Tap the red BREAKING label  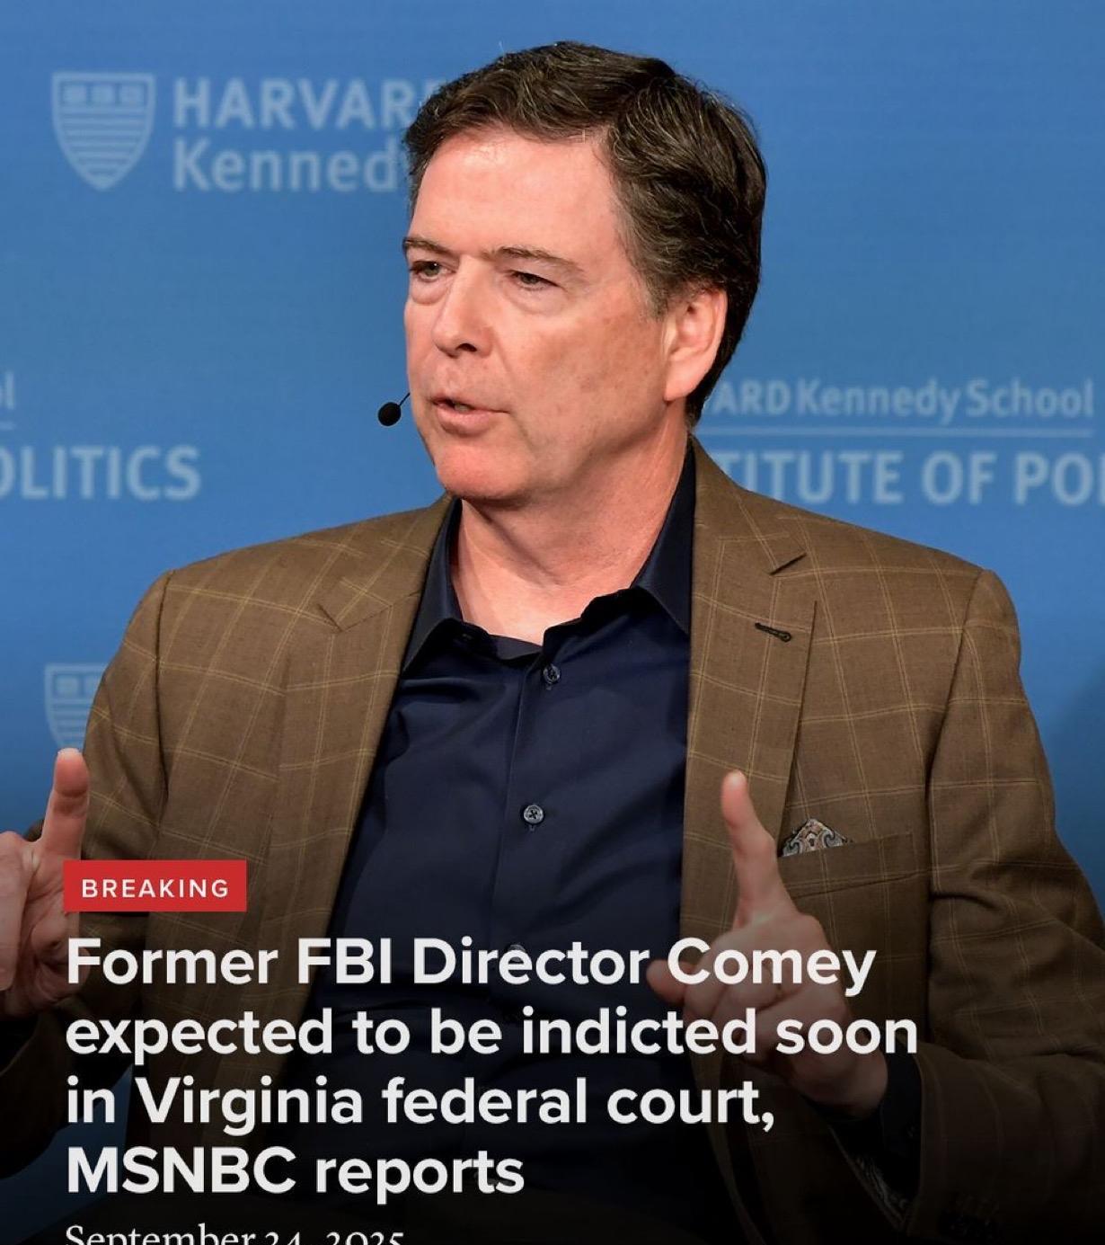pyautogui.click(x=155, y=886)
